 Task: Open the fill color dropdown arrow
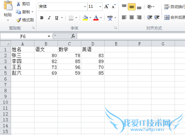click(90, 18)
